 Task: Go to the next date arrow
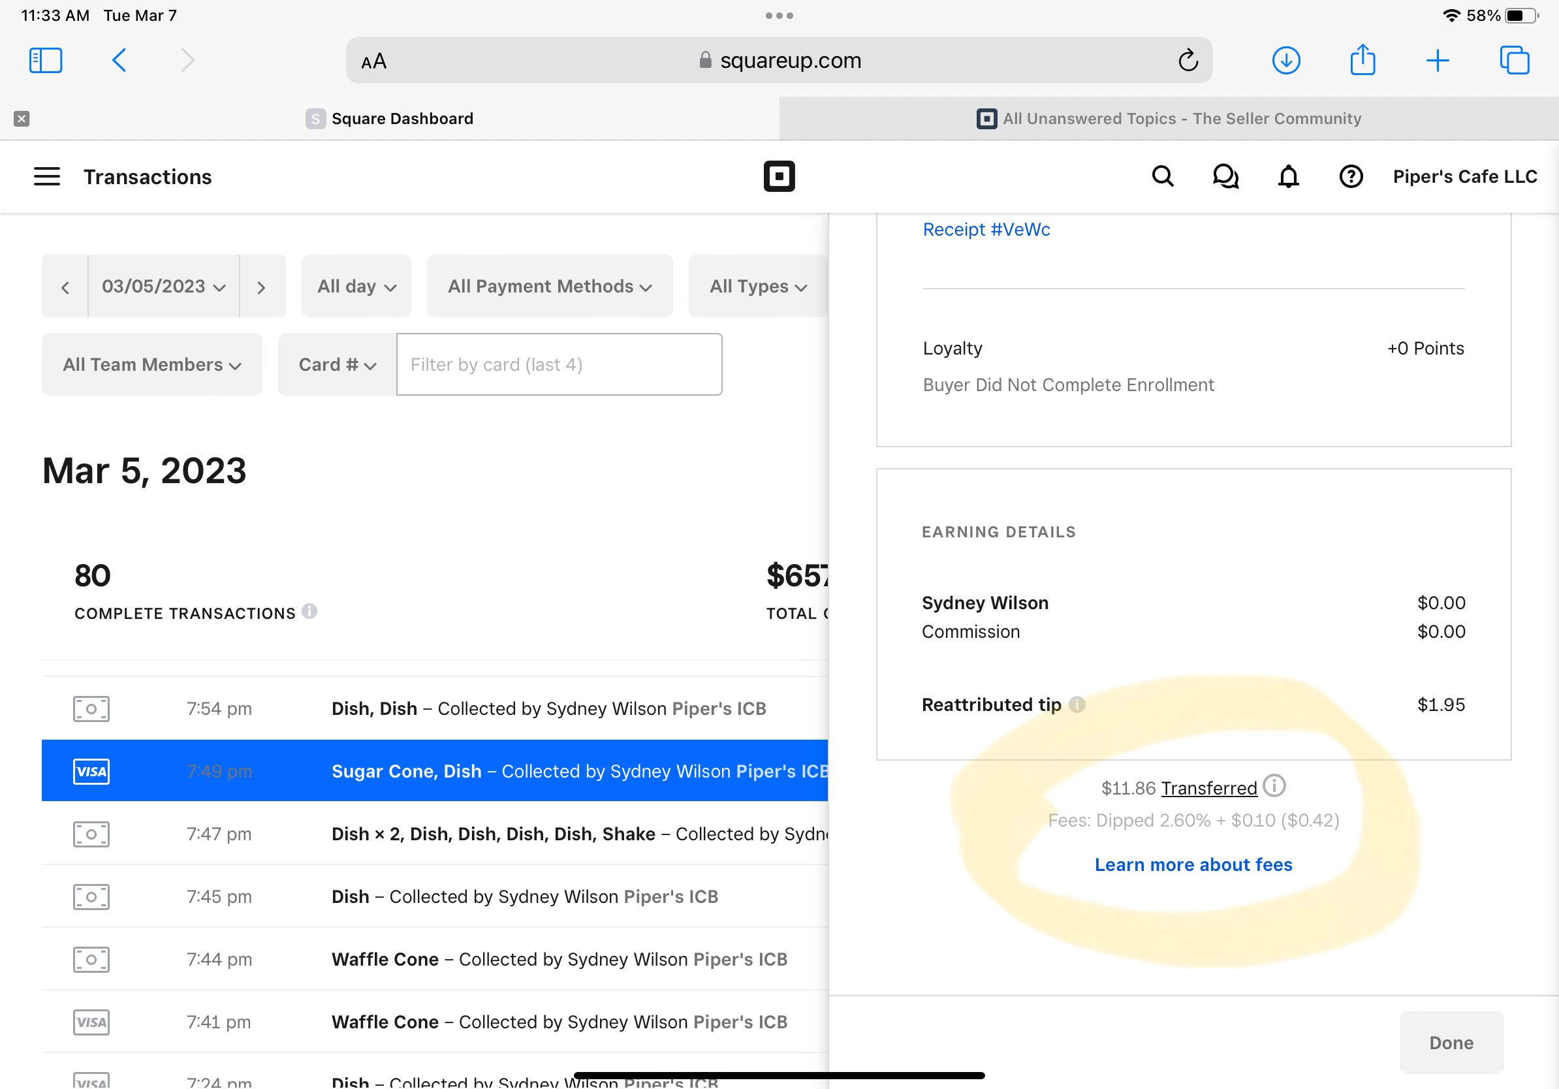pyautogui.click(x=262, y=287)
